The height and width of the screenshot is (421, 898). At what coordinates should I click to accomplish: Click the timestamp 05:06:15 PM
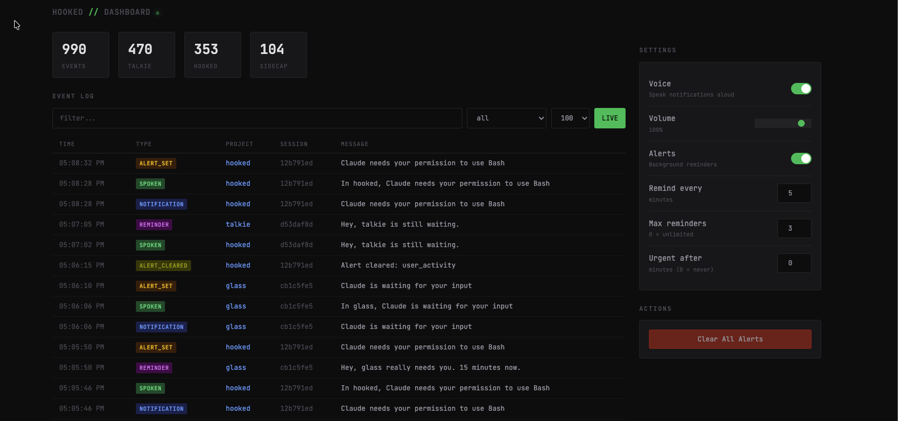pyautogui.click(x=81, y=265)
